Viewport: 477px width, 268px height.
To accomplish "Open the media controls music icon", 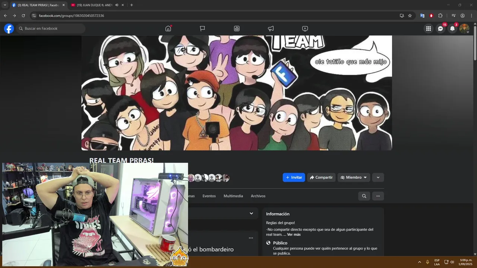I will pos(454,16).
